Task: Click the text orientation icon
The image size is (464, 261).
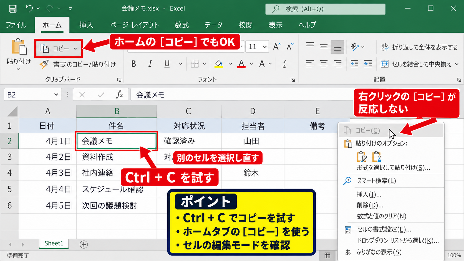Action: pos(354,47)
